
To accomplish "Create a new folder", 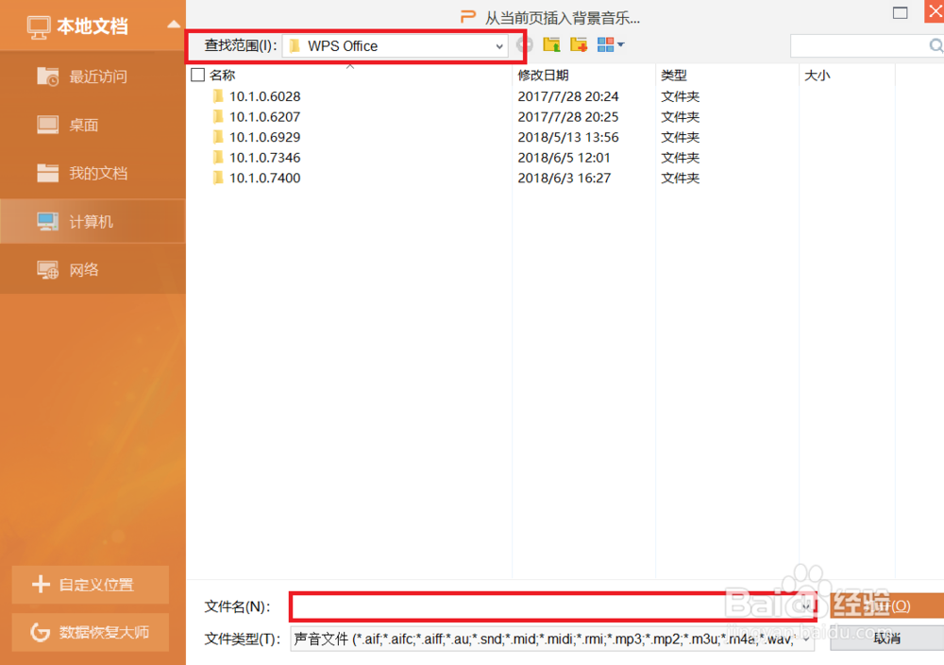I will point(579,44).
